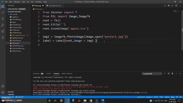
Task: Open the Run and Debug view
Action: point(3,25)
